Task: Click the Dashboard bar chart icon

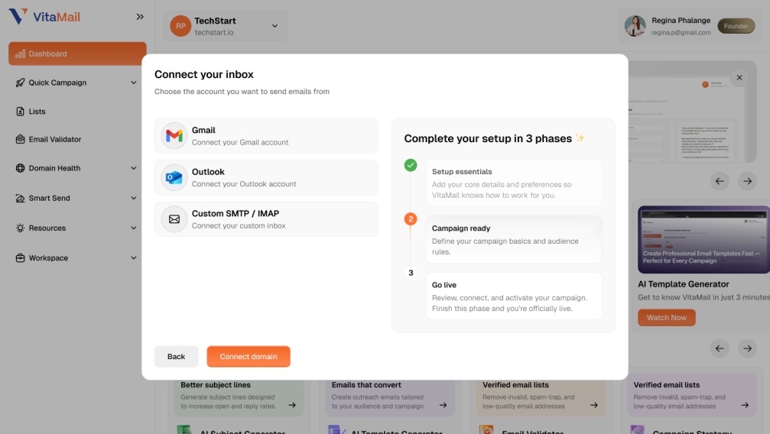Action: (20, 53)
